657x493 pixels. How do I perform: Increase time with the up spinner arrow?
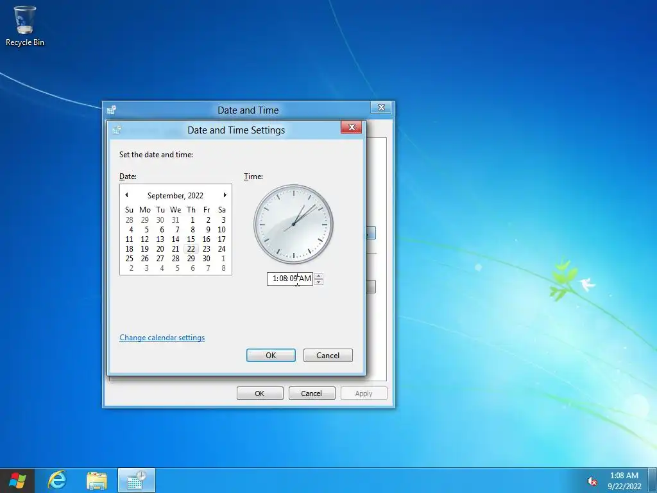(318, 276)
